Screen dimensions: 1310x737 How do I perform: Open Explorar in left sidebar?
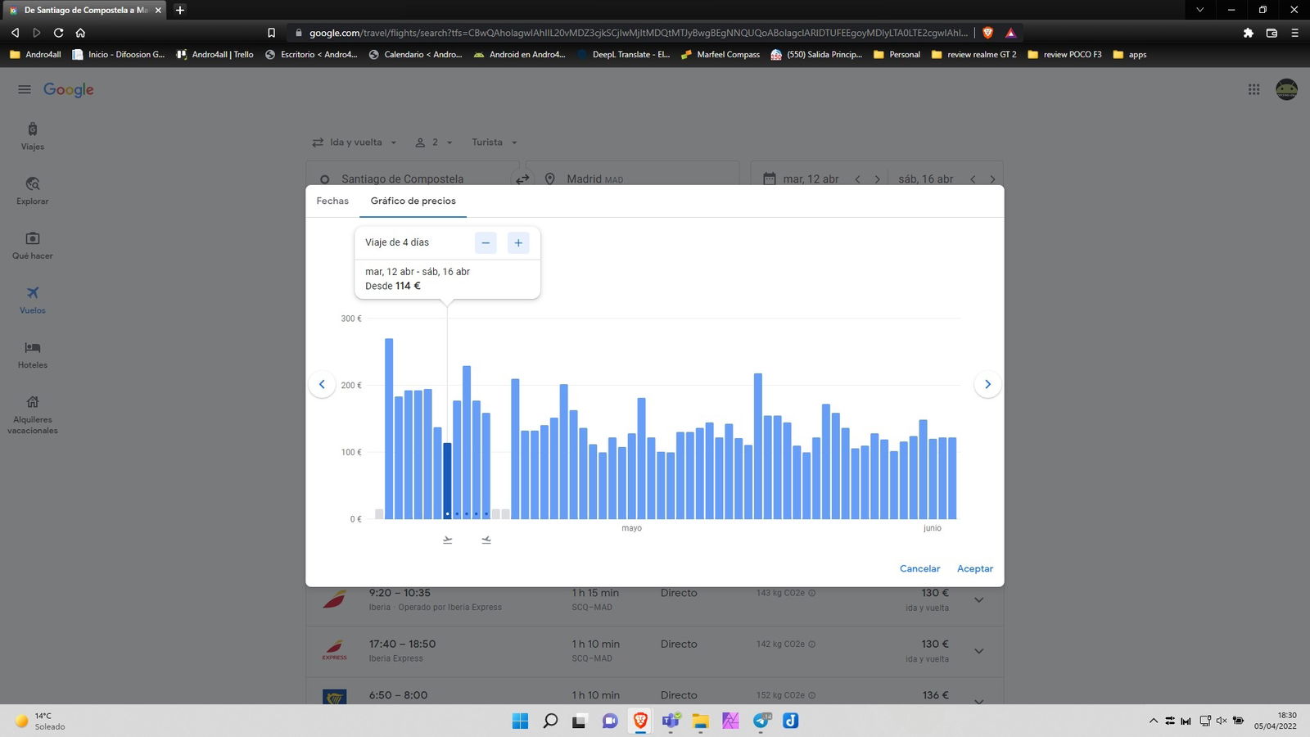(x=33, y=190)
